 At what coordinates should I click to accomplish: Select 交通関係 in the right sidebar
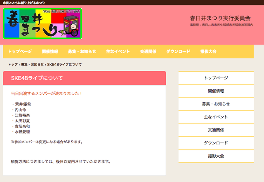coord(216,130)
